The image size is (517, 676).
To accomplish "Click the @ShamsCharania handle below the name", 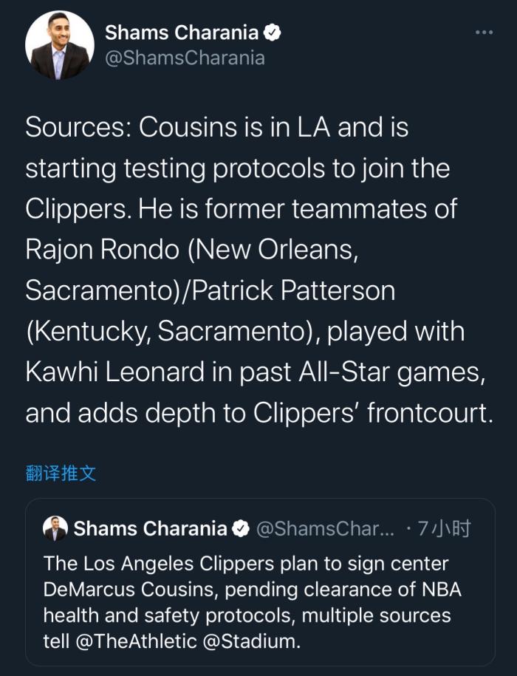I will (x=185, y=58).
